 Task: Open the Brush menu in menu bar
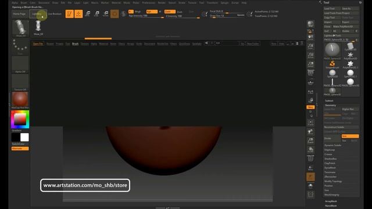24,3
